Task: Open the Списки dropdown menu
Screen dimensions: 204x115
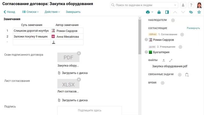Action: click(31, 12)
